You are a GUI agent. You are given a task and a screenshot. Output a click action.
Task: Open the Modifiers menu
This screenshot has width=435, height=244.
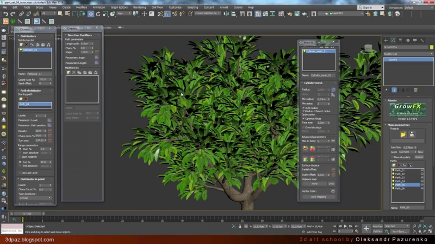[x=82, y=8]
